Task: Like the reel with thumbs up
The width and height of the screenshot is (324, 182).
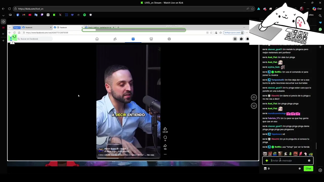Action: click(165, 129)
